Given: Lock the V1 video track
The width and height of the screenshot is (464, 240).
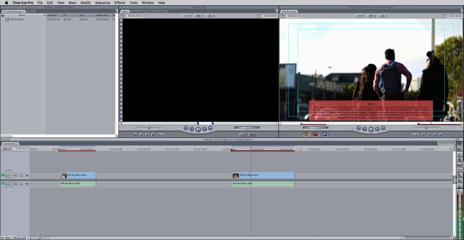Looking at the screenshot, I should click(x=21, y=175).
